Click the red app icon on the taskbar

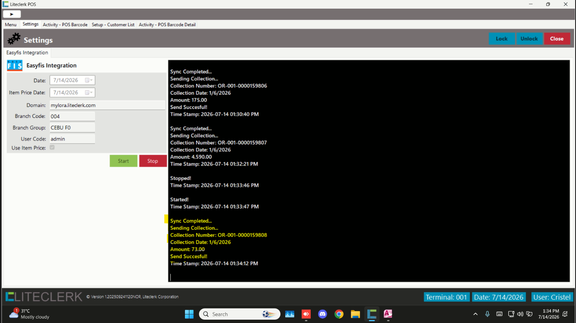click(306, 314)
